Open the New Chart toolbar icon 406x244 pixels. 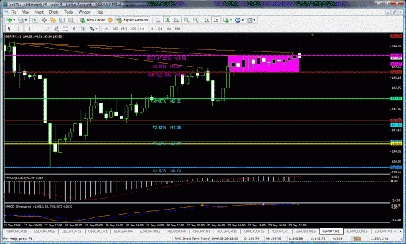9,20
